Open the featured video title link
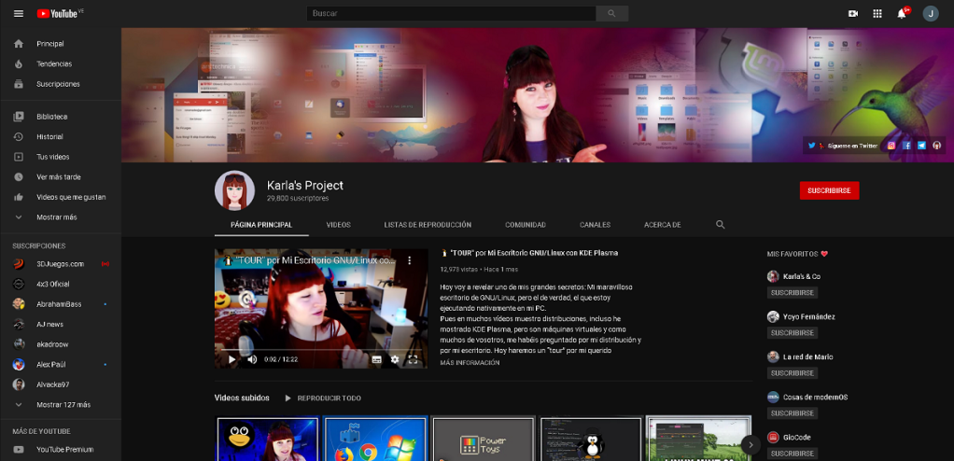Viewport: 954px width, 461px height. (529, 252)
